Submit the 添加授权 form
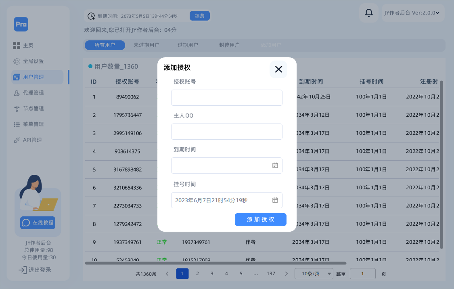 [260, 220]
